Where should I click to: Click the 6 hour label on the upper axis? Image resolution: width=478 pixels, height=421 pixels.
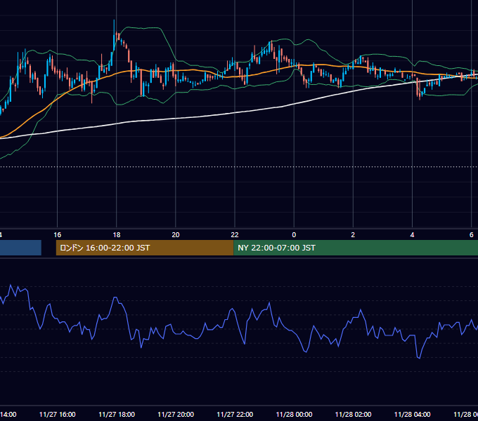pyautogui.click(x=471, y=235)
